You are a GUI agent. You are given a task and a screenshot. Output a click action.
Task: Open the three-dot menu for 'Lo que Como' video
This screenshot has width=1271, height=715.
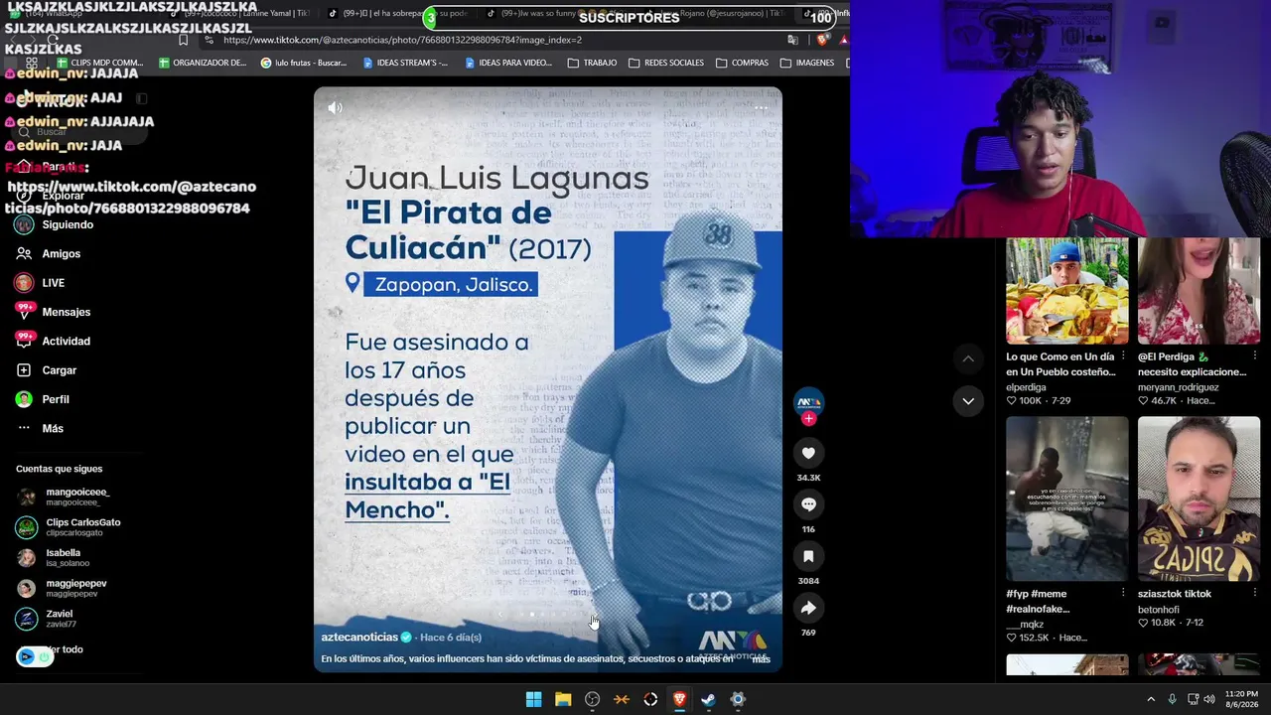1123,356
